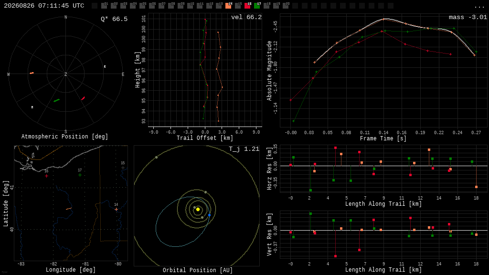Click the red station 16 map marker
The image size is (489, 275).
[46, 176]
